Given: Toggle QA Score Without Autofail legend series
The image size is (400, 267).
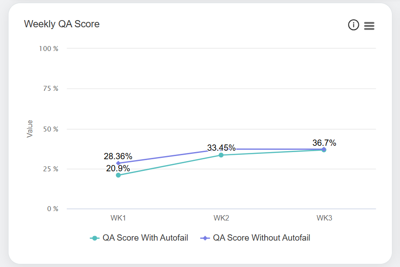Looking at the screenshot, I should coord(262,238).
